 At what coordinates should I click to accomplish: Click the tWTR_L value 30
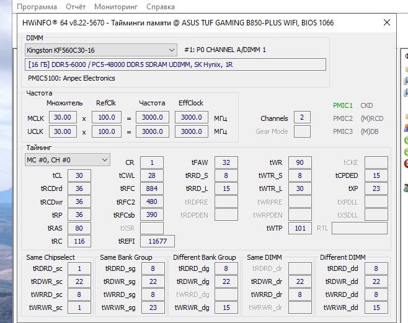[300, 188]
